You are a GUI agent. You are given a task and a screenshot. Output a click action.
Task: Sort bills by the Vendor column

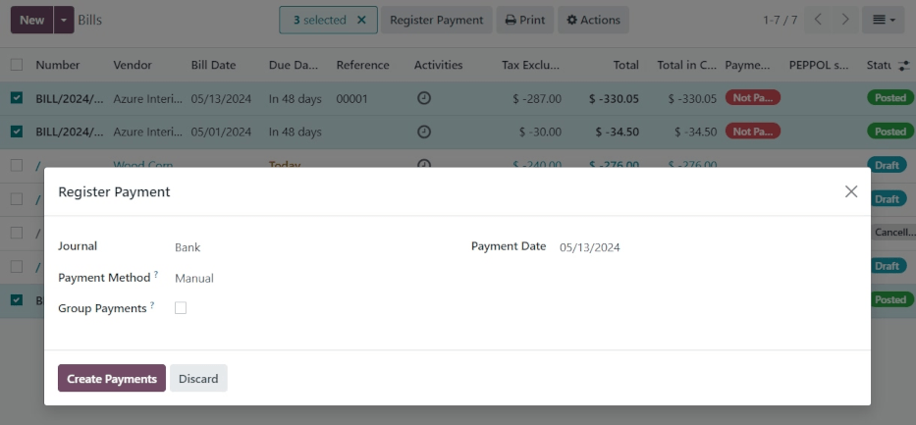pyautogui.click(x=133, y=65)
